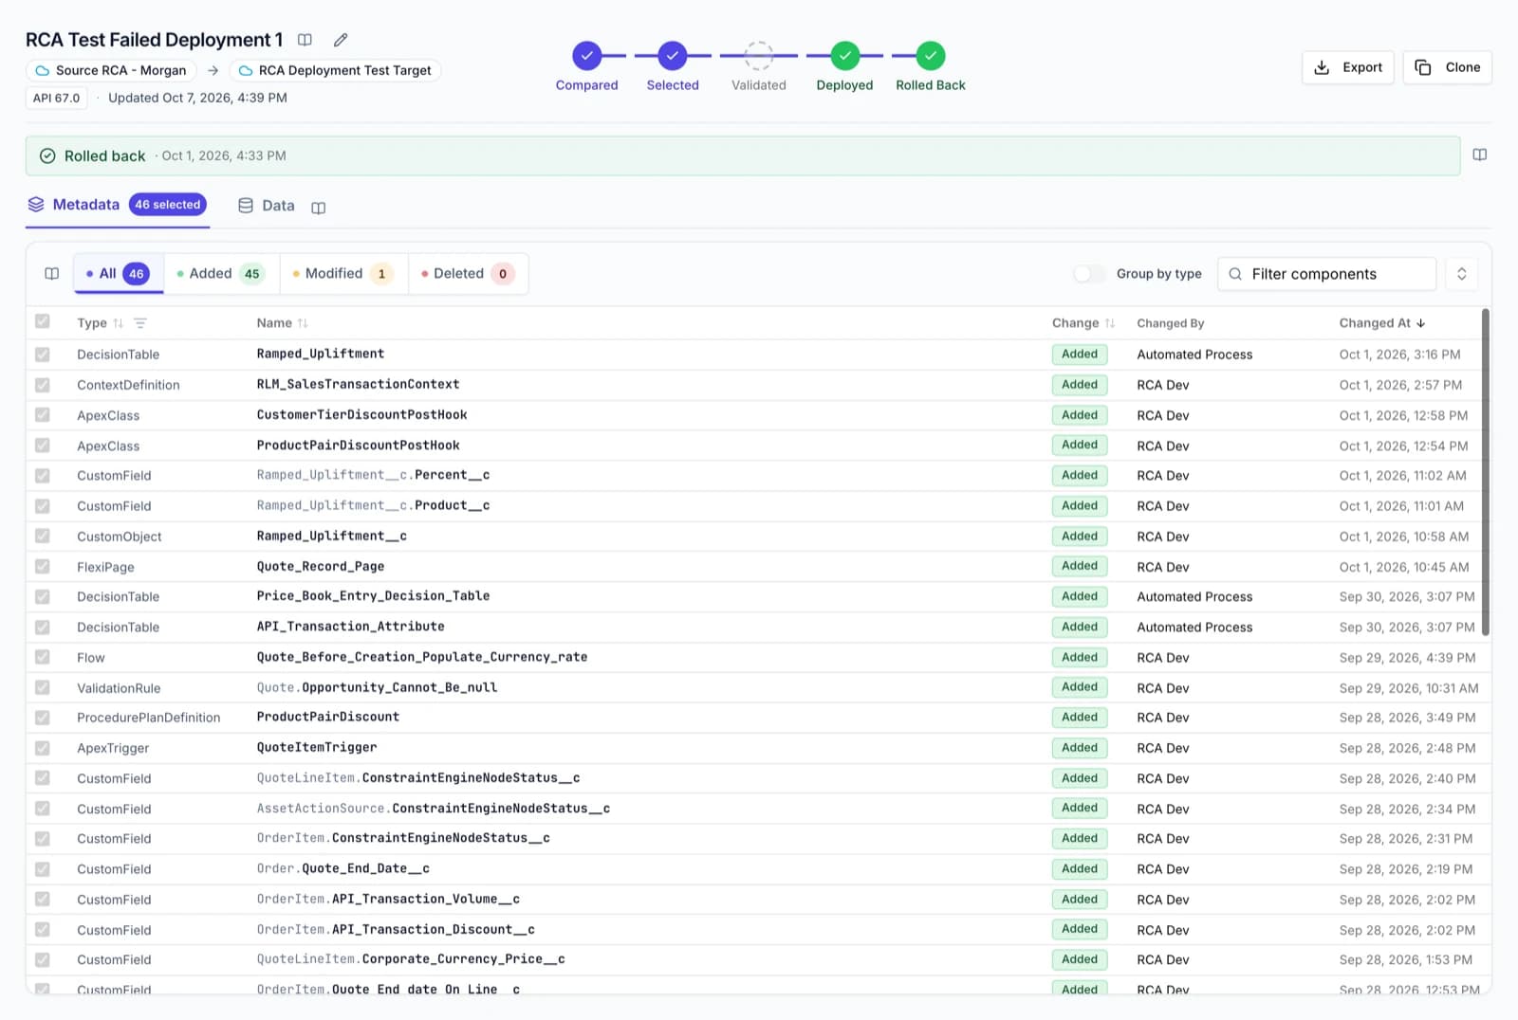Click the green Deployed step circle
Image resolution: width=1518 pixels, height=1020 pixels.
(845, 56)
